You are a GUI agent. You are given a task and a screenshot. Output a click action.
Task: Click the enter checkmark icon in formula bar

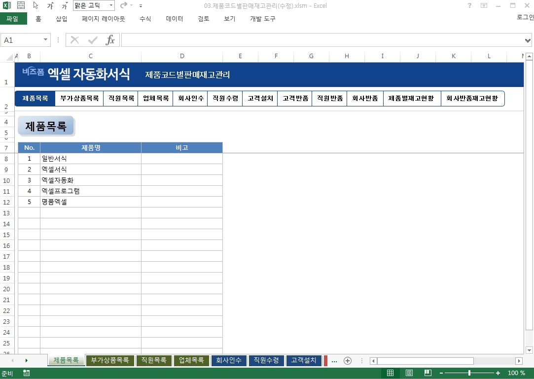93,40
